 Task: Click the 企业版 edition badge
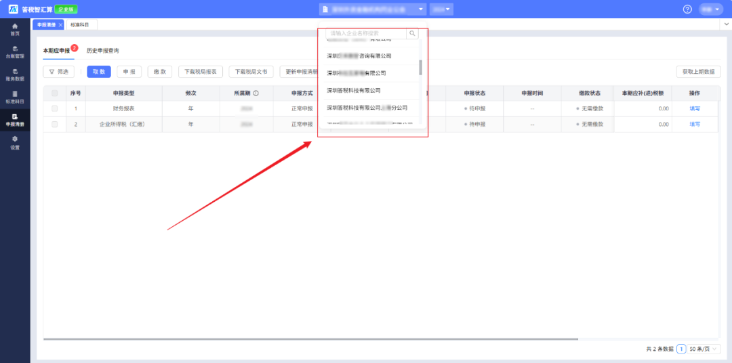point(66,9)
